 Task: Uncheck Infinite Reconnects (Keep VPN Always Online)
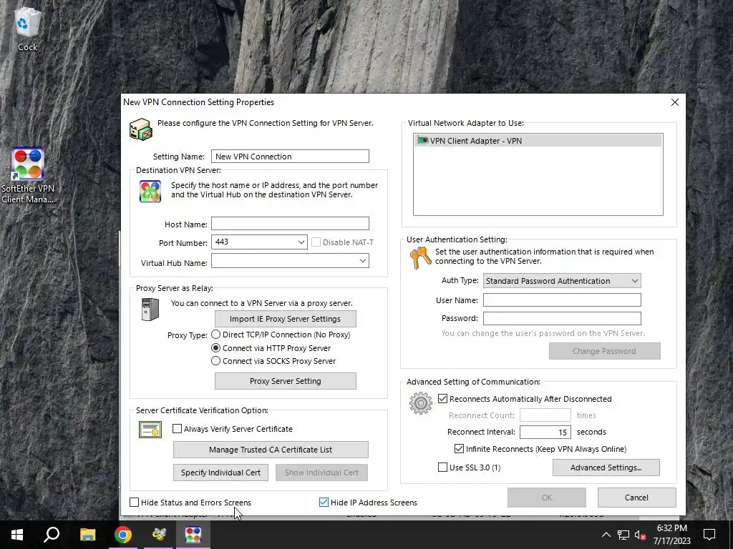pyautogui.click(x=459, y=449)
